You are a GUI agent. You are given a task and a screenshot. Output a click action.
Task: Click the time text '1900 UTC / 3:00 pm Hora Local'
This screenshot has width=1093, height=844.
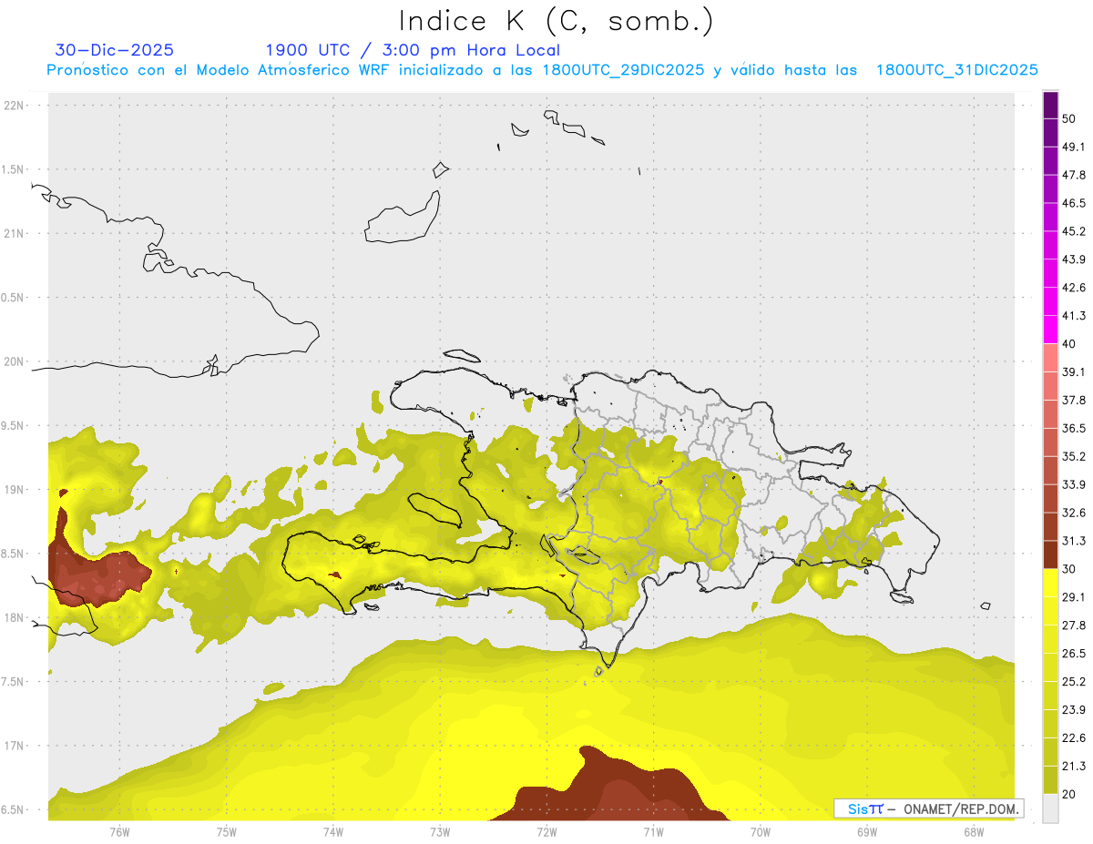413,50
